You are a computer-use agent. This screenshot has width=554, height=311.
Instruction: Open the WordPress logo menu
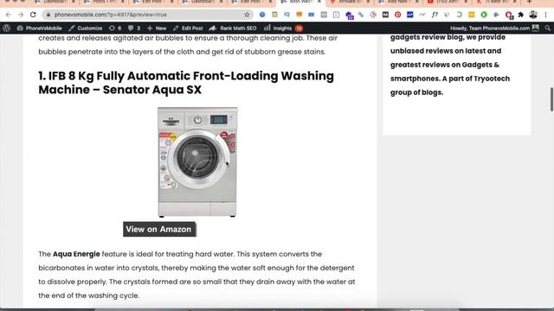(7, 29)
